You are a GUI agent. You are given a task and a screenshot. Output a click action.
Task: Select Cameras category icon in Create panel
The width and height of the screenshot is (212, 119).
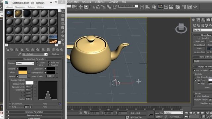point(207,25)
